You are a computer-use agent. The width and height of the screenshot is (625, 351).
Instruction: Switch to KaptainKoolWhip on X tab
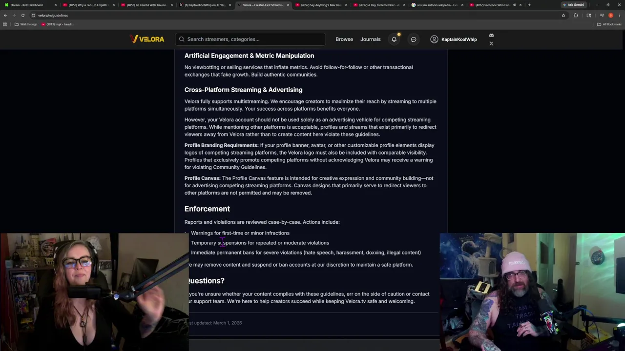tap(205, 5)
